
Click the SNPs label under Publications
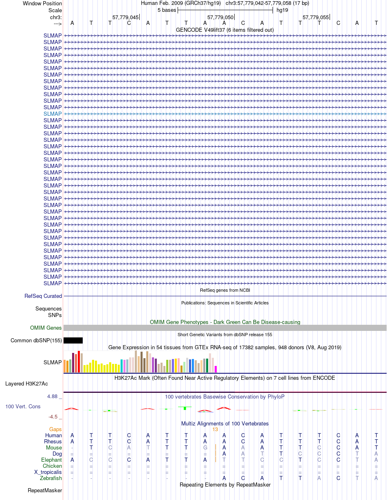pos(55,315)
